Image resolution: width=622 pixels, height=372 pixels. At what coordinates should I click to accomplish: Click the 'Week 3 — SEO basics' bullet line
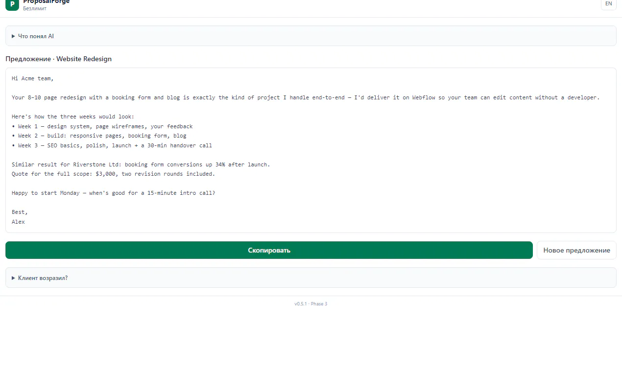pos(112,145)
